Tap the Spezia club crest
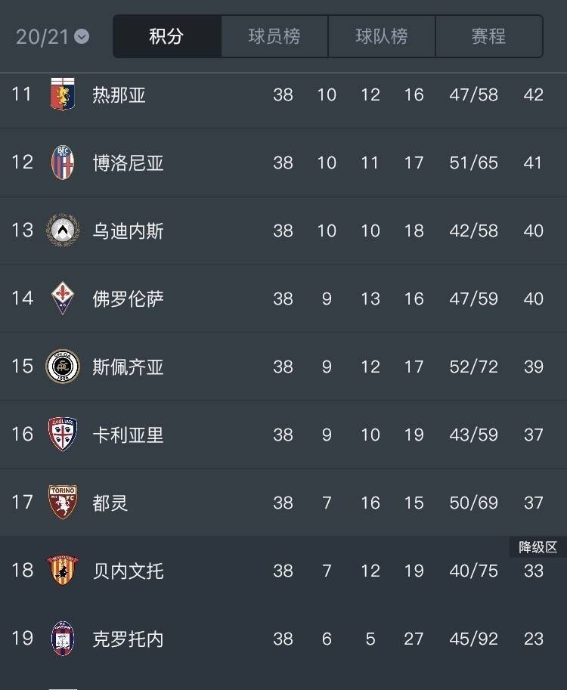The height and width of the screenshot is (690, 567). 63,366
